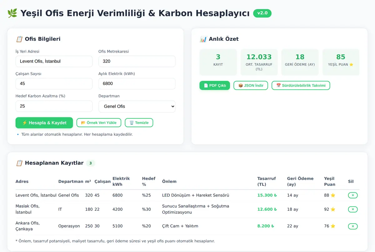
Task: Click the 88 star score cell
Action: click(330, 195)
